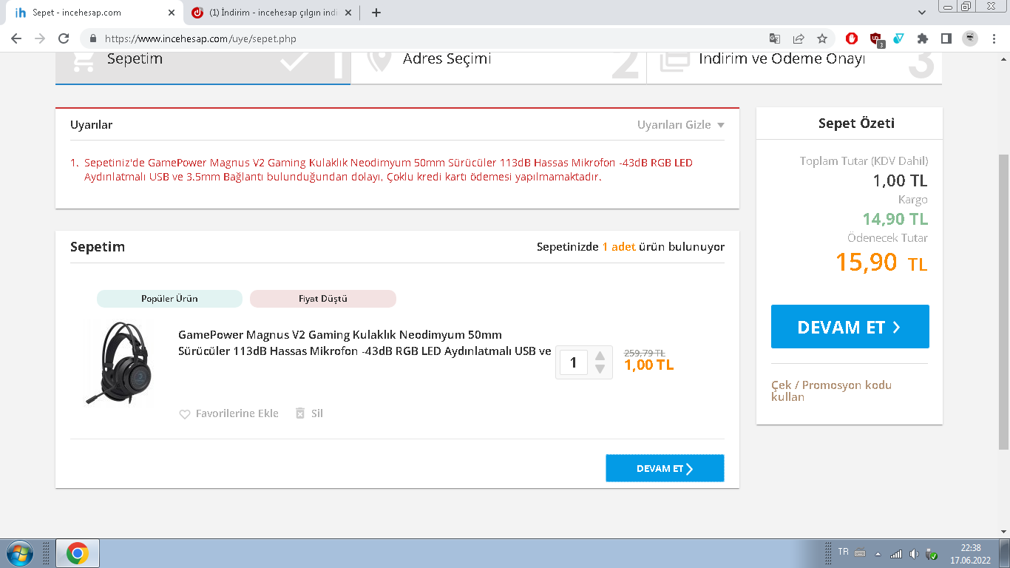Open the Windows Start menu
This screenshot has height=568, width=1010.
point(18,553)
